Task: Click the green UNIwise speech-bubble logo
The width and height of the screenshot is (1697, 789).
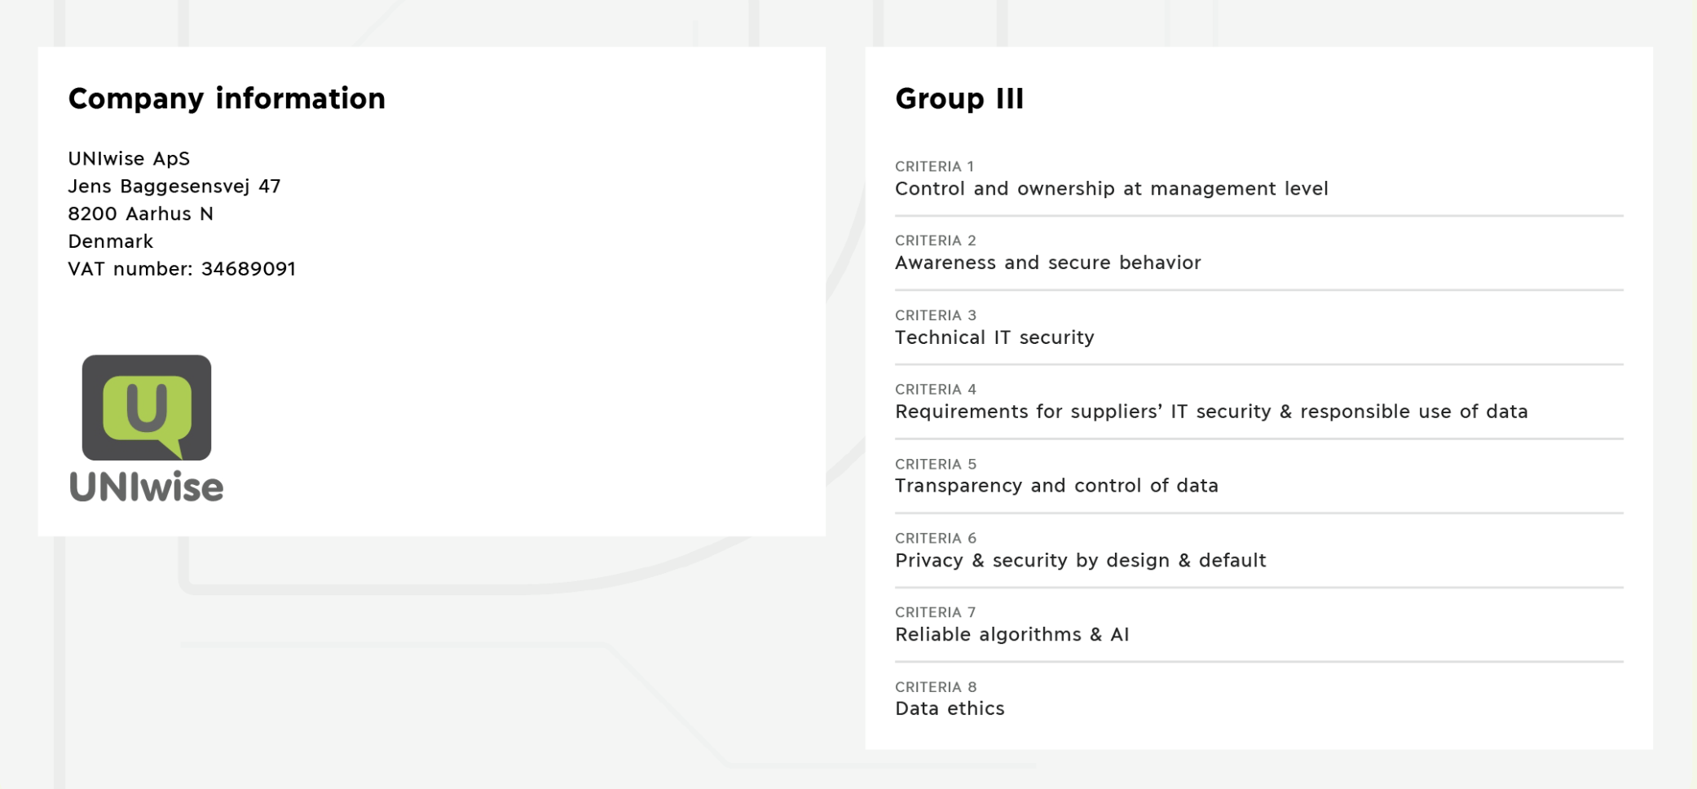Action: click(x=147, y=408)
